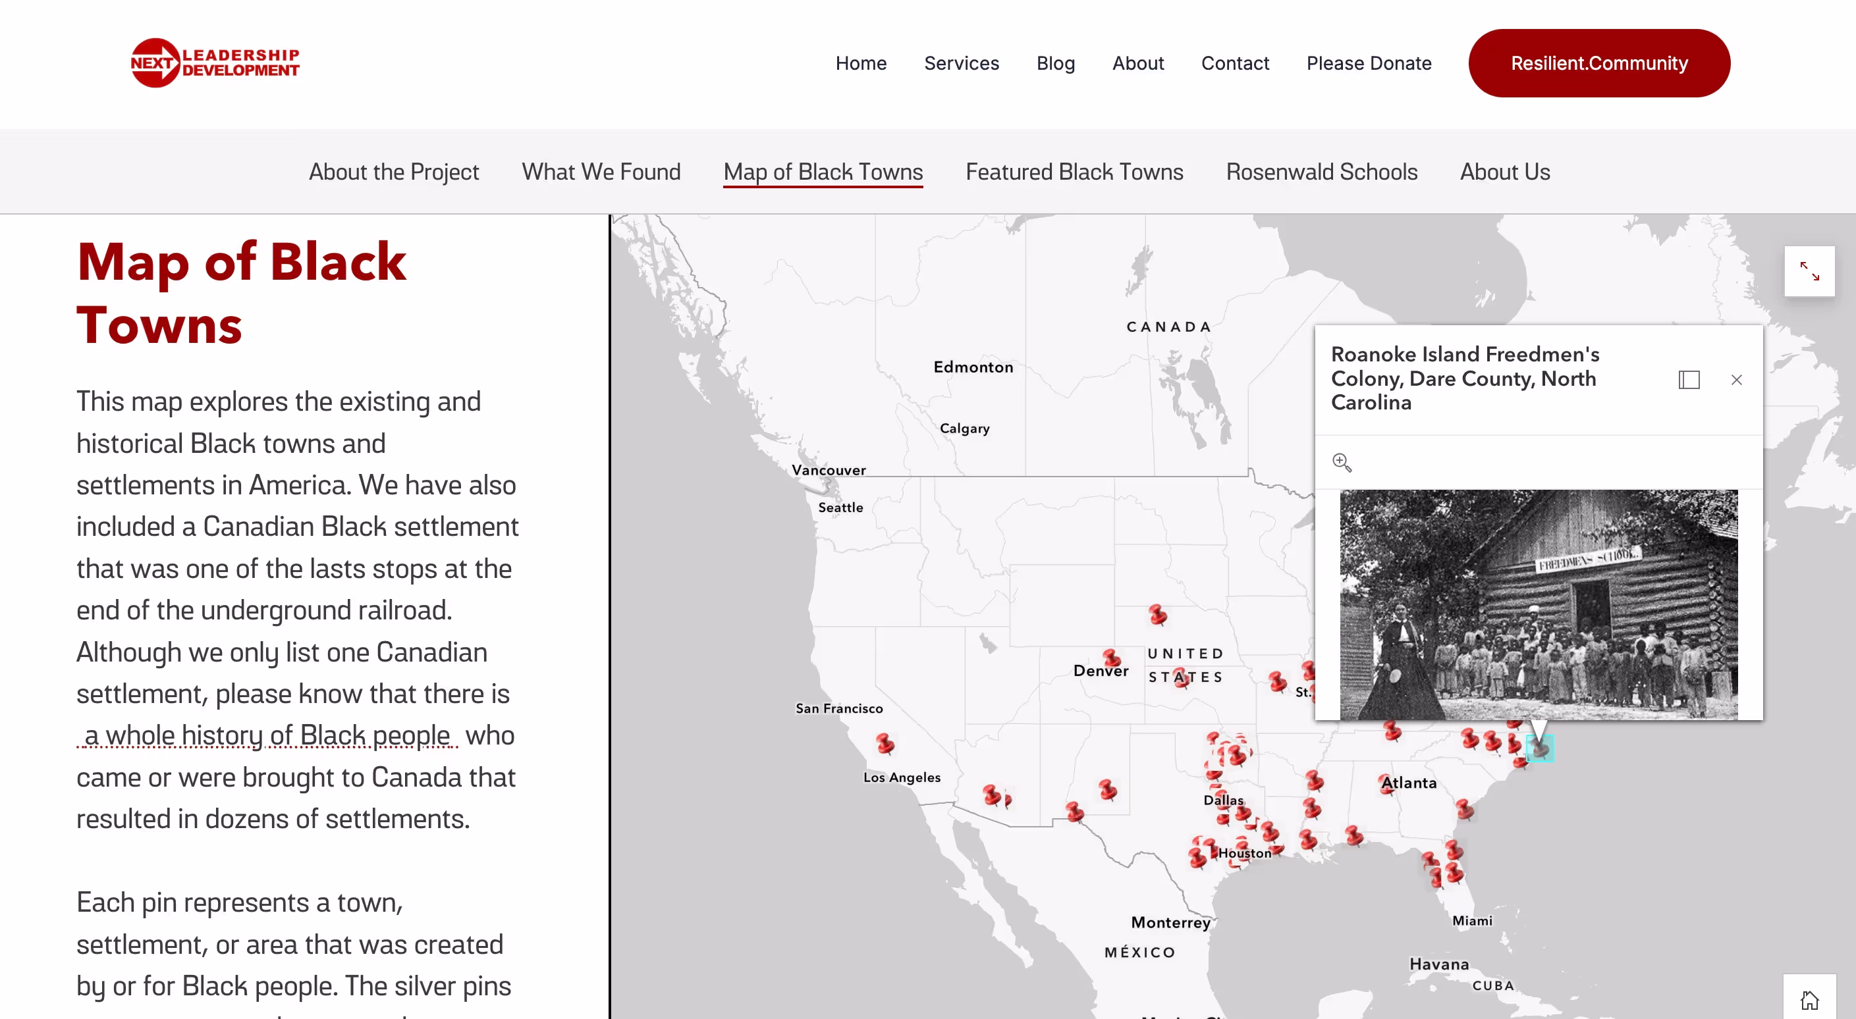Click the Resilient.Community button
The image size is (1856, 1019).
click(1598, 63)
